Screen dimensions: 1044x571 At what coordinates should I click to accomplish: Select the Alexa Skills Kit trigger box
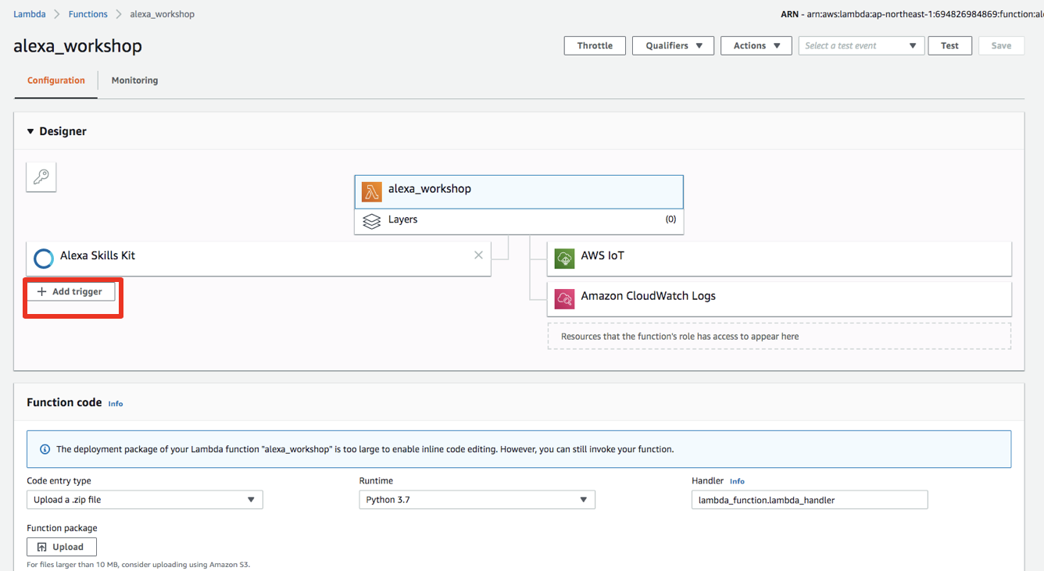click(x=259, y=258)
